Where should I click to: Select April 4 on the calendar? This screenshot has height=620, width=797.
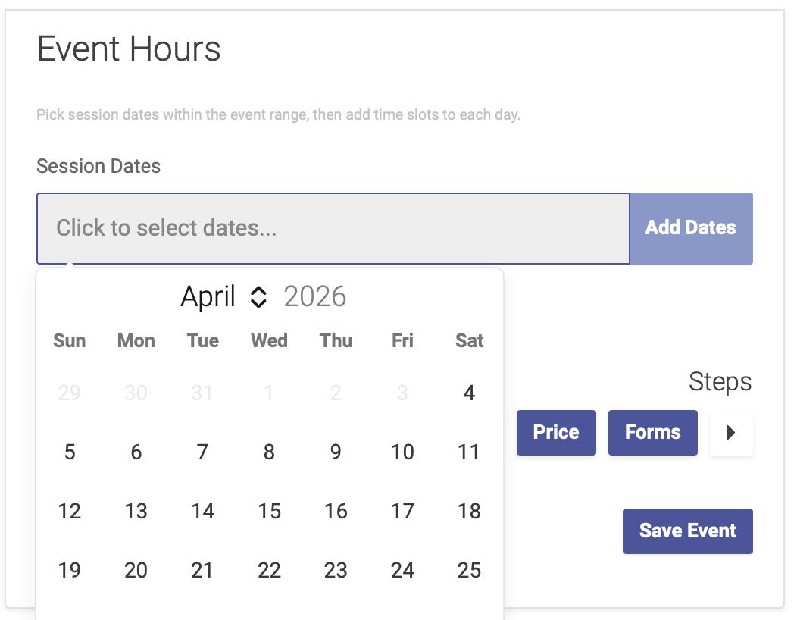point(469,393)
